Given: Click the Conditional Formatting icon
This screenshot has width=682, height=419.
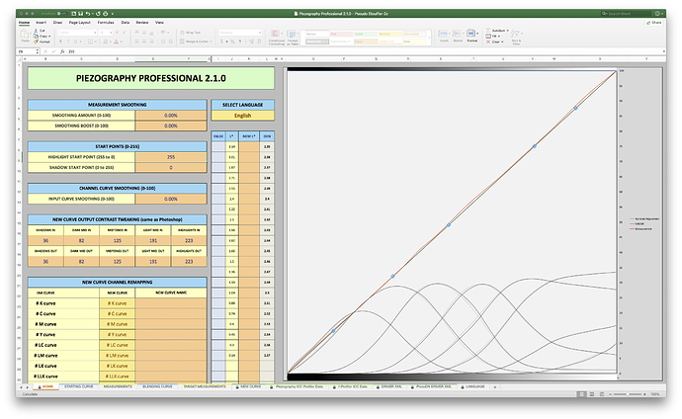Looking at the screenshot, I should (x=276, y=34).
